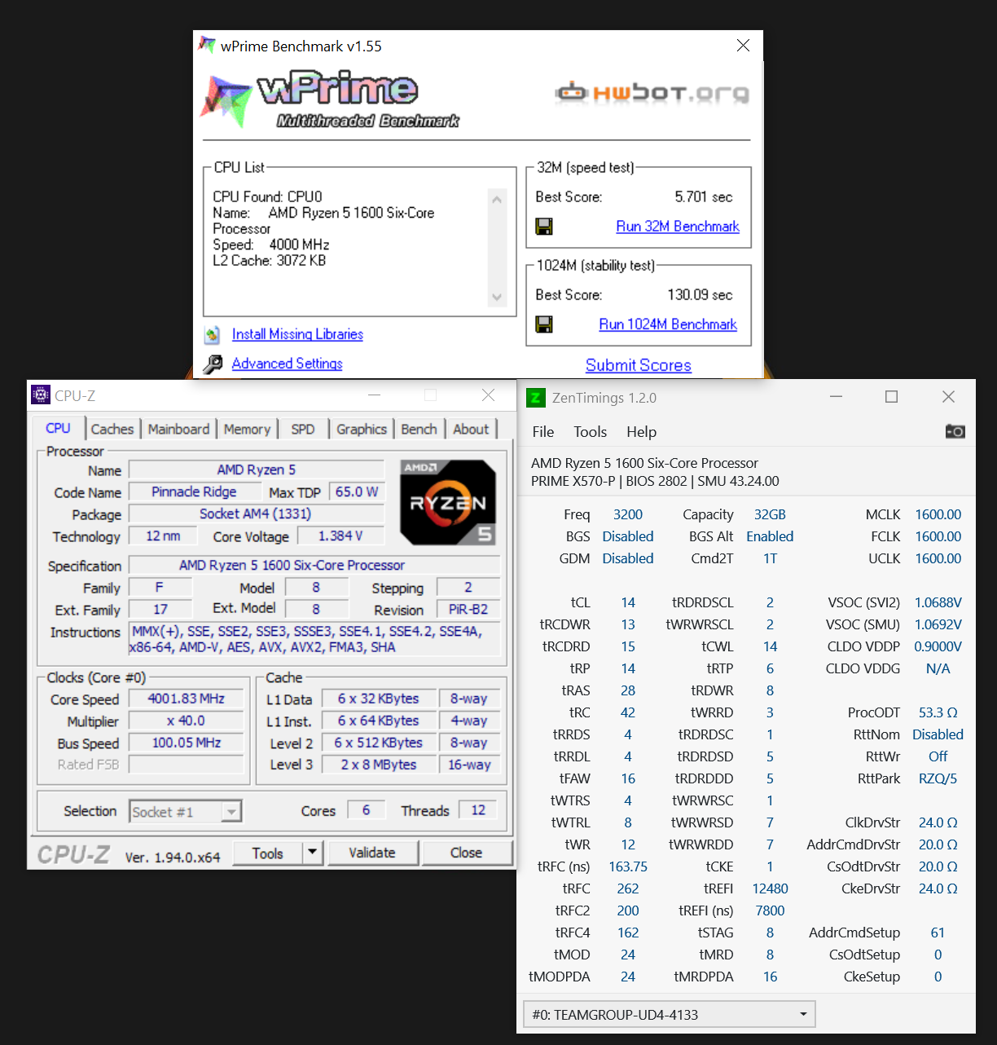Save the 32M score with the floppy icon
The width and height of the screenshot is (997, 1045).
(x=544, y=227)
